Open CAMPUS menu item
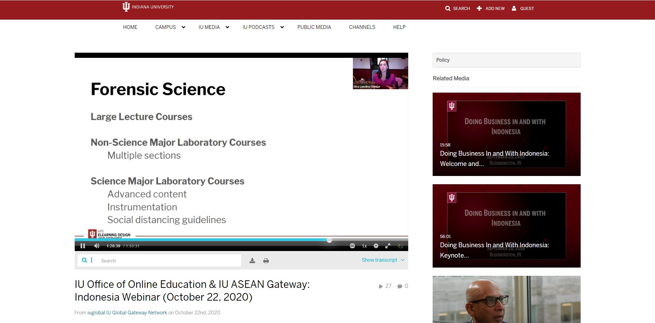This screenshot has height=323, width=655. 166,27
